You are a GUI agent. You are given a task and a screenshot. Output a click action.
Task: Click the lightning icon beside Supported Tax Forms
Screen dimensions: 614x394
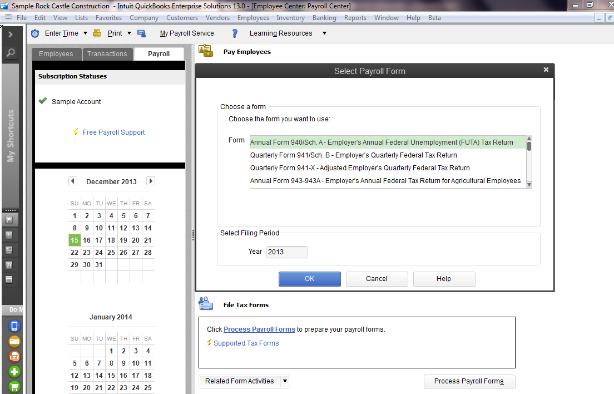pyautogui.click(x=209, y=343)
